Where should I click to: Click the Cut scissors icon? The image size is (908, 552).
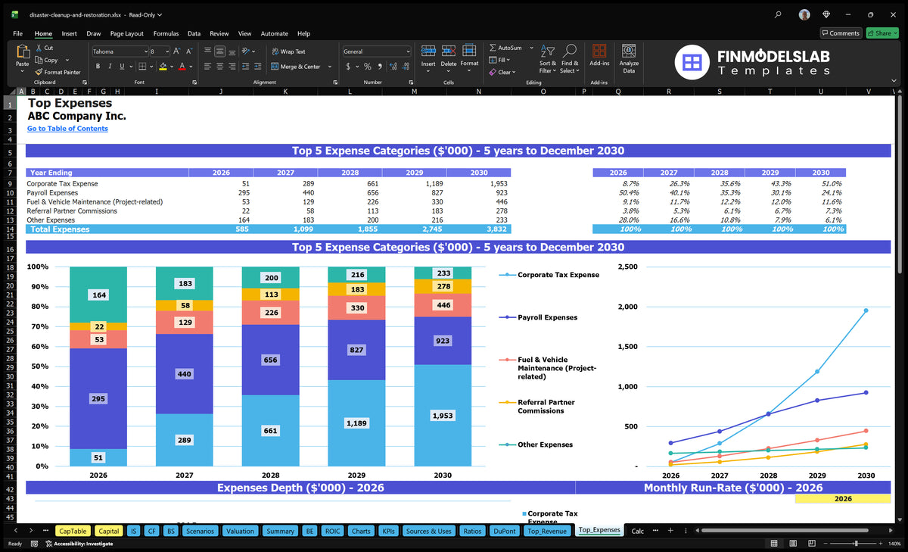(x=39, y=48)
